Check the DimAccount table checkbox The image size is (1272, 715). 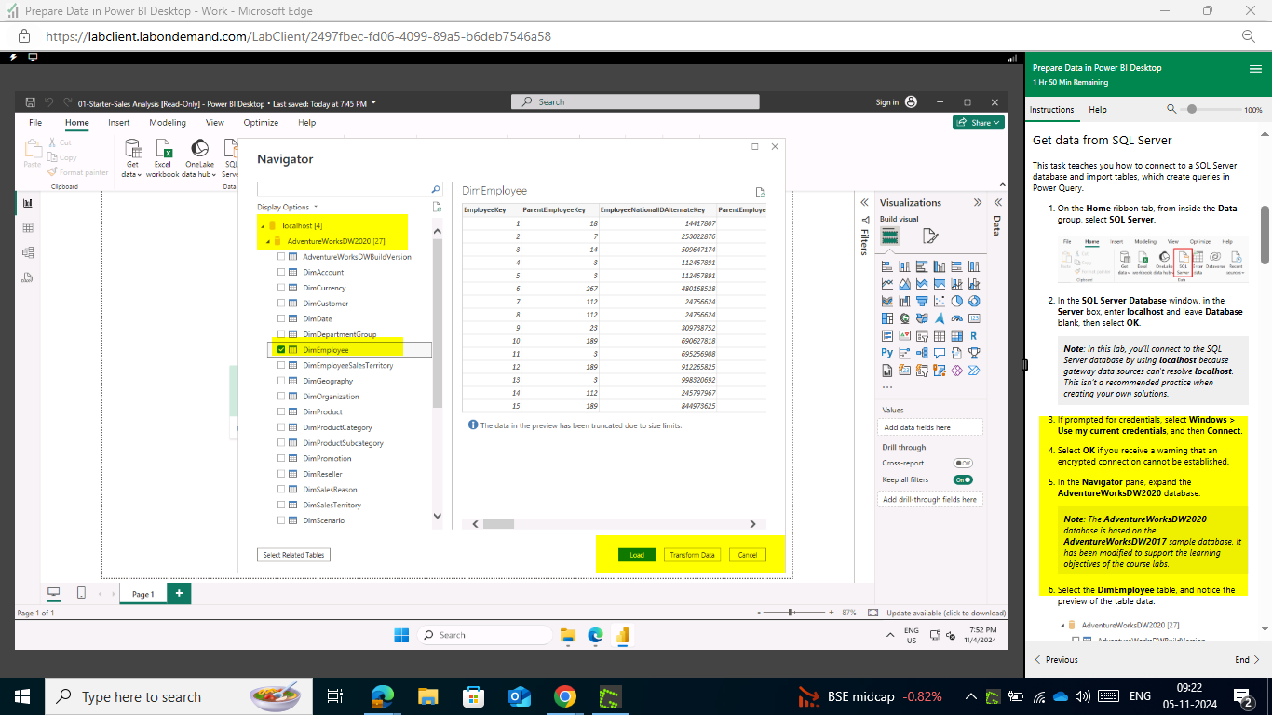pyautogui.click(x=281, y=272)
